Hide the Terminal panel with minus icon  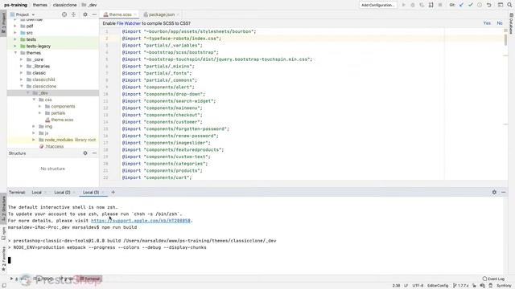[504, 193]
